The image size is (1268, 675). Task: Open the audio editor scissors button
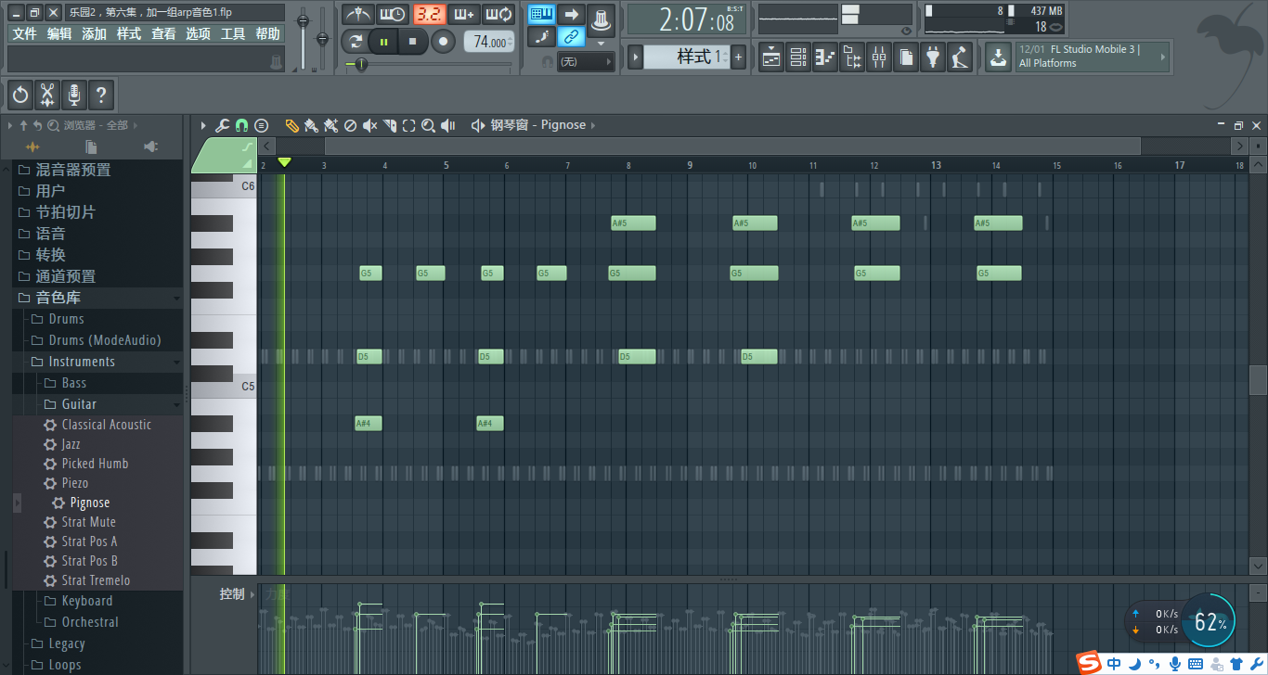tap(47, 95)
